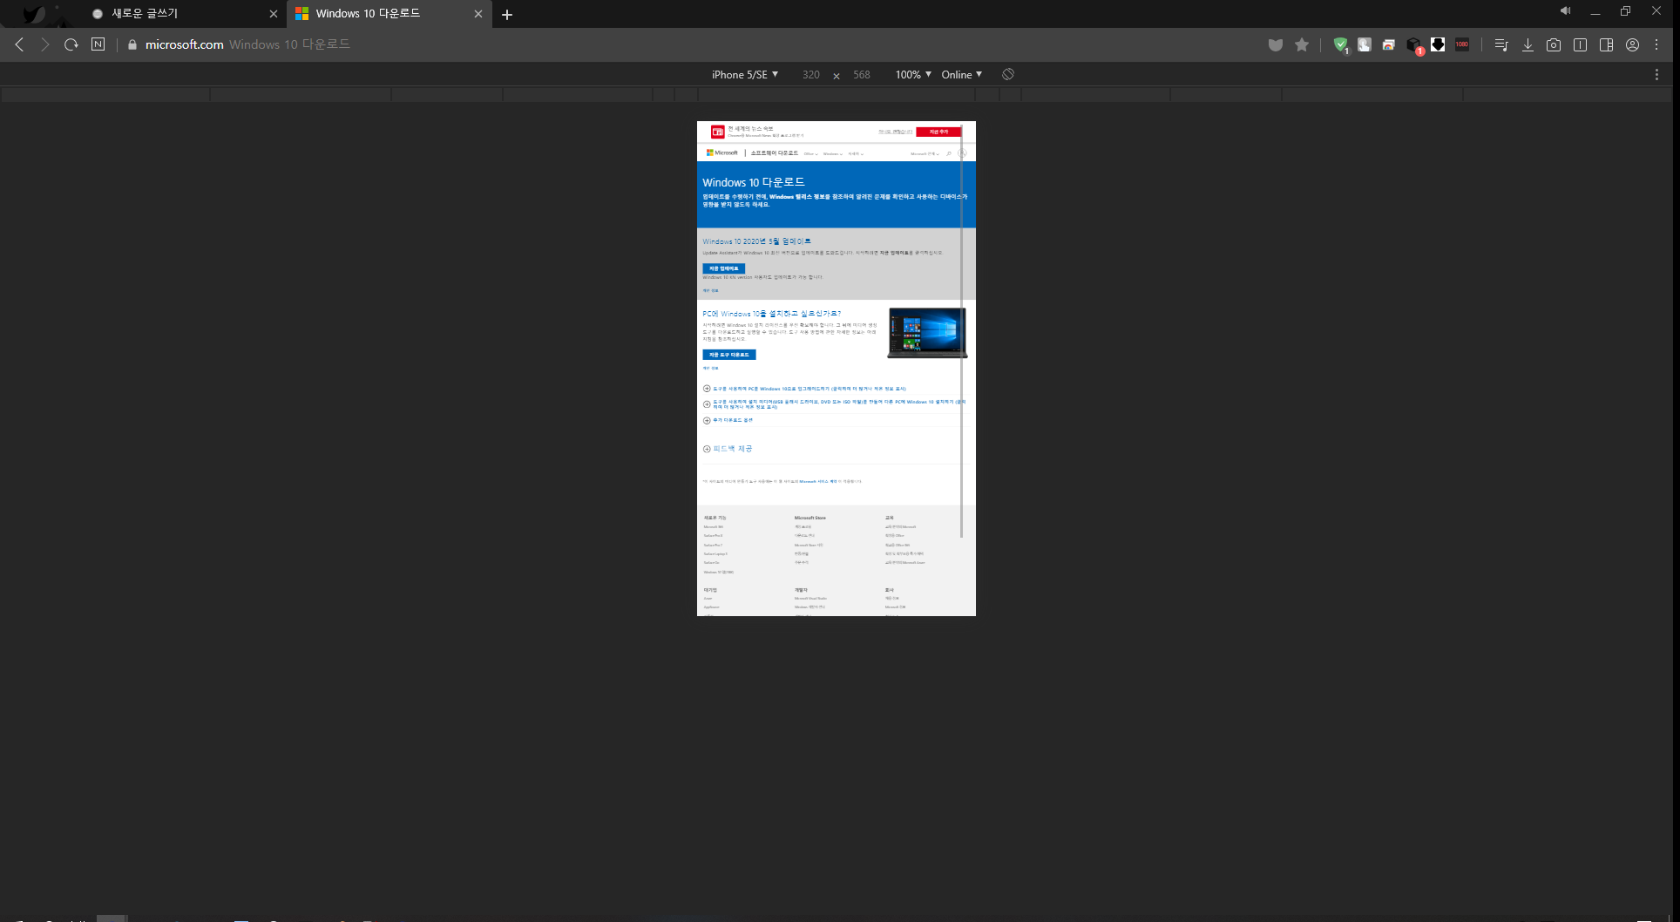Expand the 피드백 제공 section
Viewport: 1680px width, 922px height.
(x=728, y=449)
